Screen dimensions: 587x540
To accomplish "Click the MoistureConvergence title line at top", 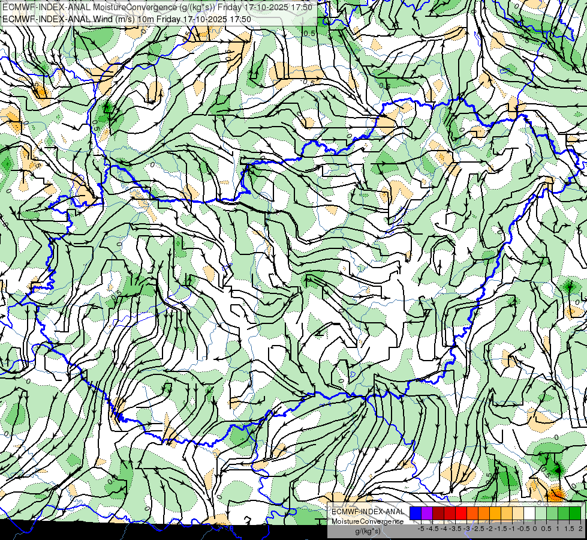I will pos(157,7).
